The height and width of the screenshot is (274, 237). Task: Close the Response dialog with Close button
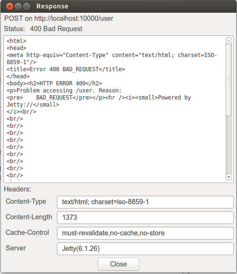118,264
